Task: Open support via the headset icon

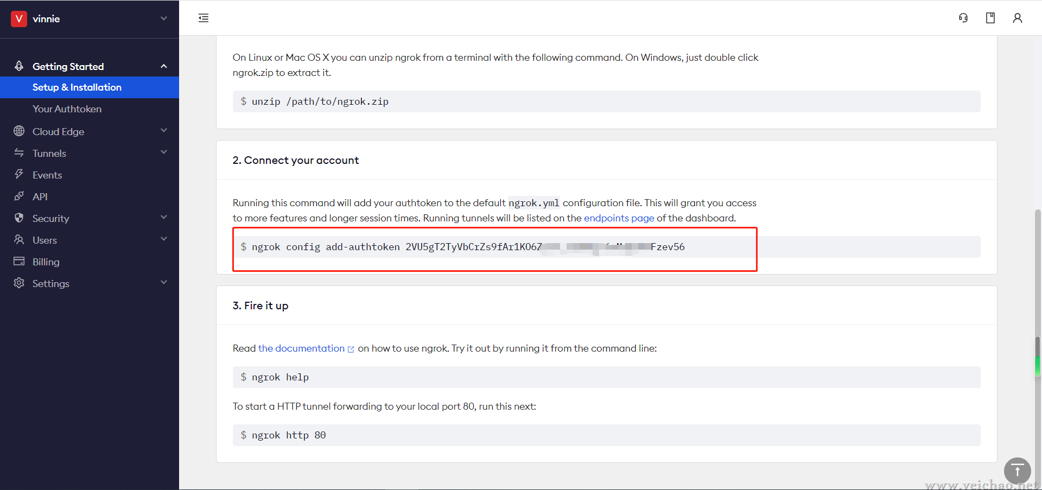Action: tap(963, 18)
